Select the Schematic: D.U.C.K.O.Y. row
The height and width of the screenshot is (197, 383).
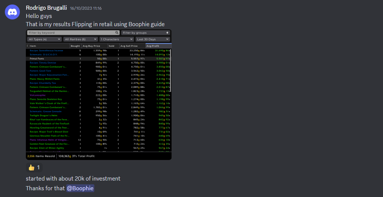(98, 55)
